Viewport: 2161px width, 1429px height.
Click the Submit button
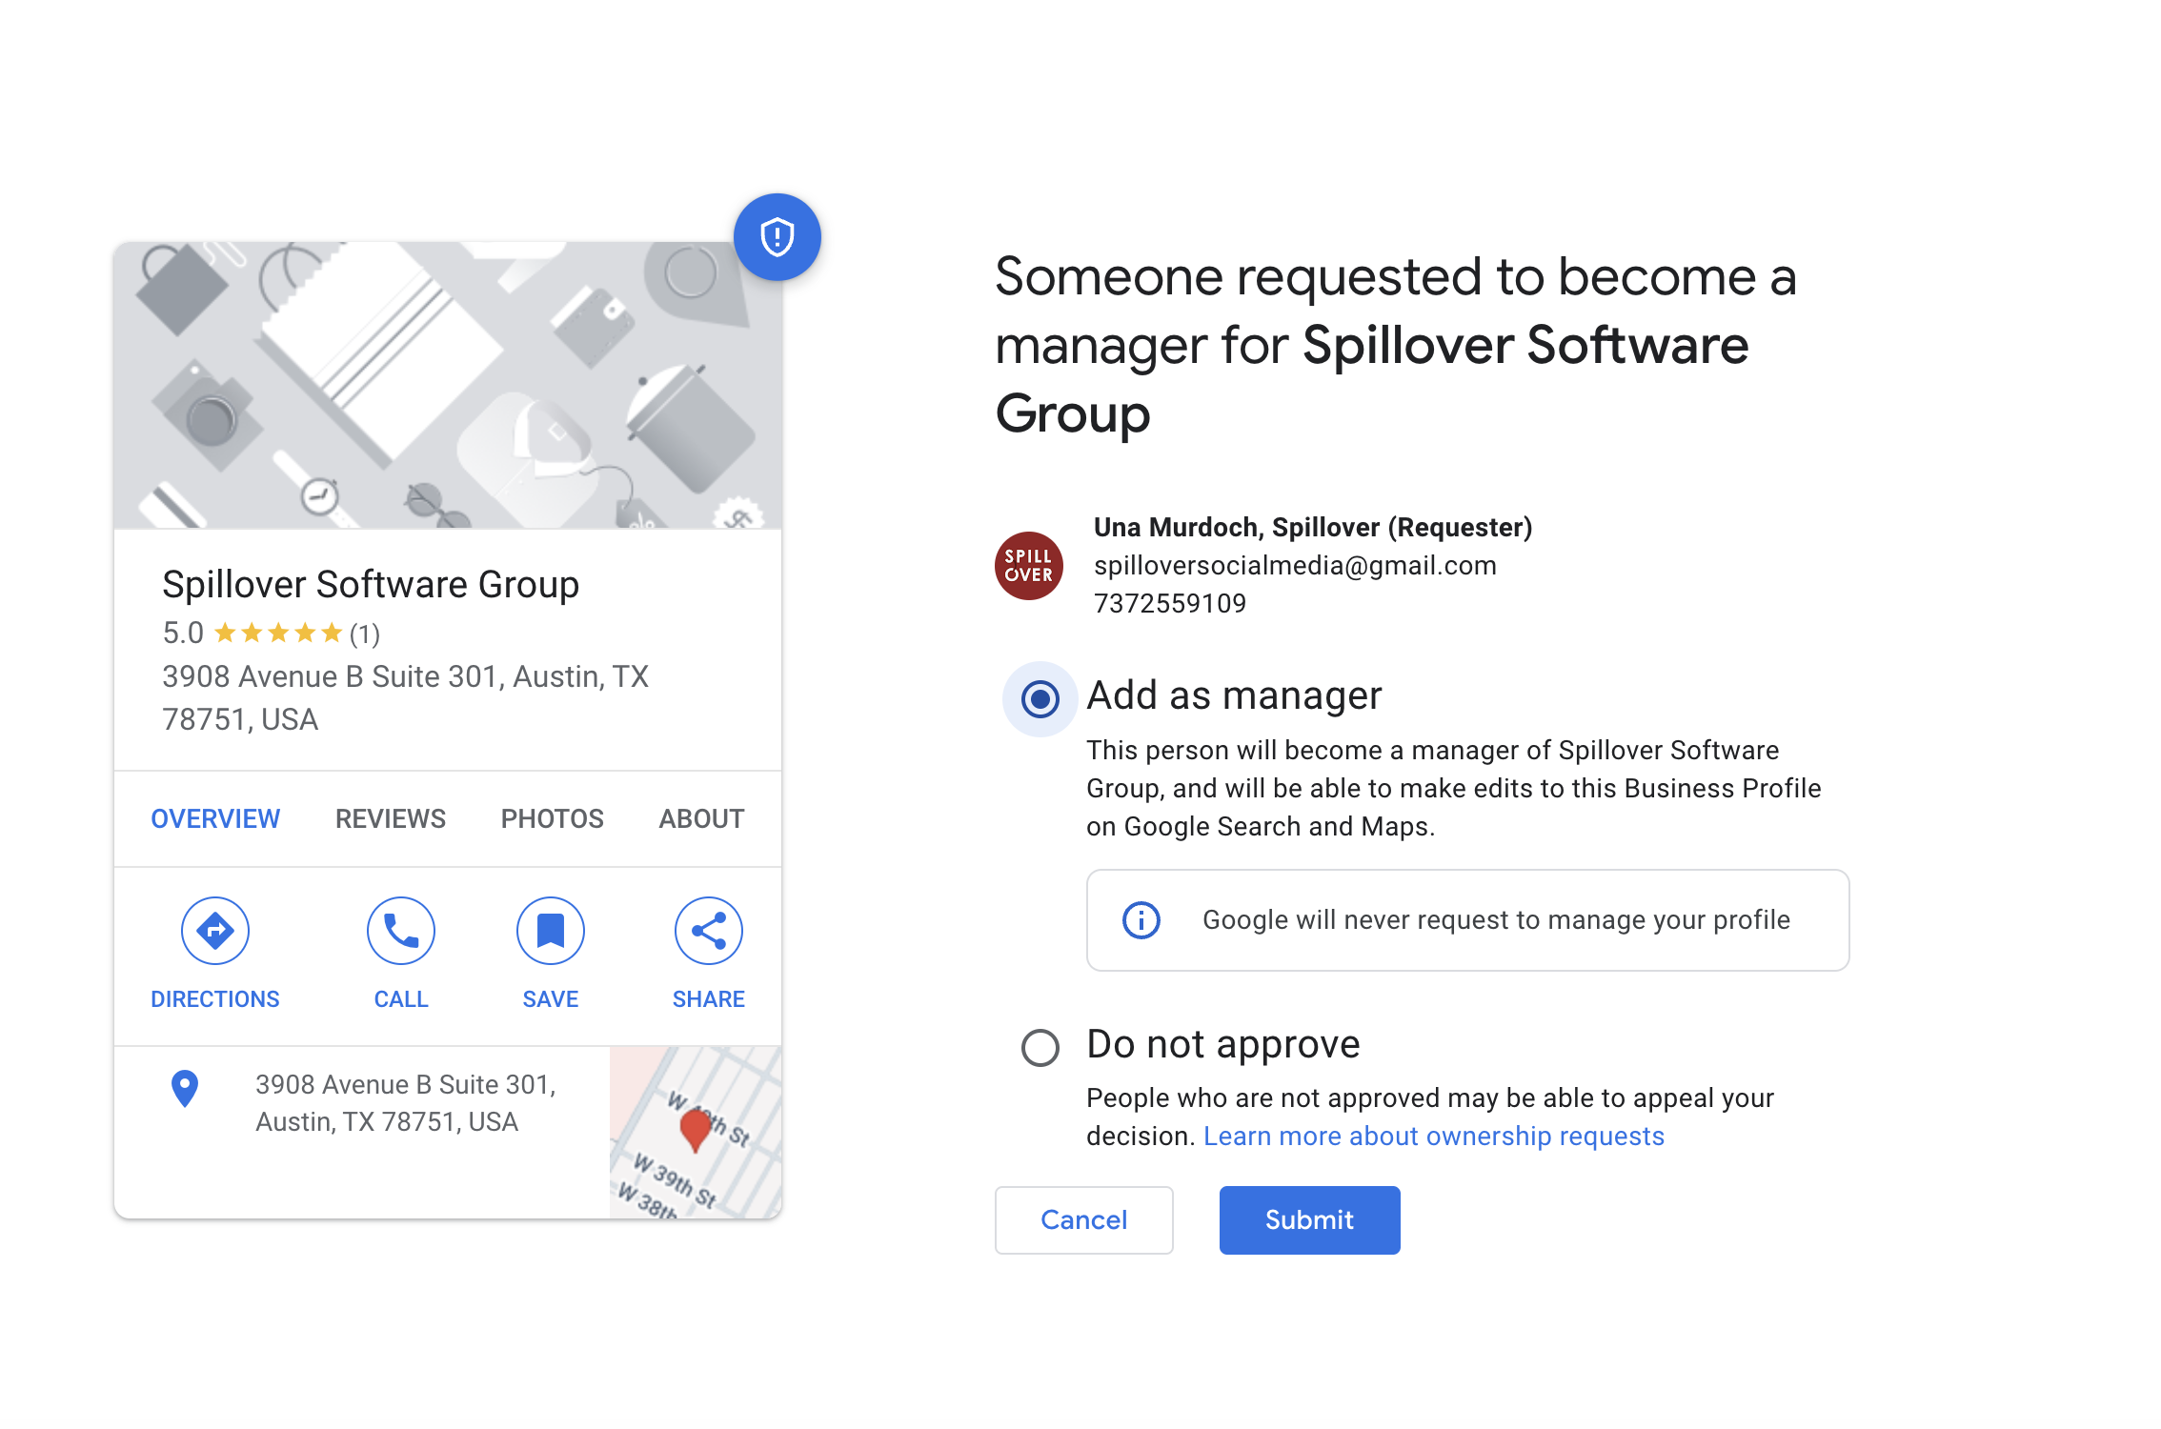click(x=1310, y=1220)
